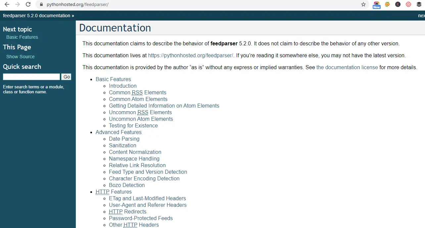Click Show Source link

[21, 57]
